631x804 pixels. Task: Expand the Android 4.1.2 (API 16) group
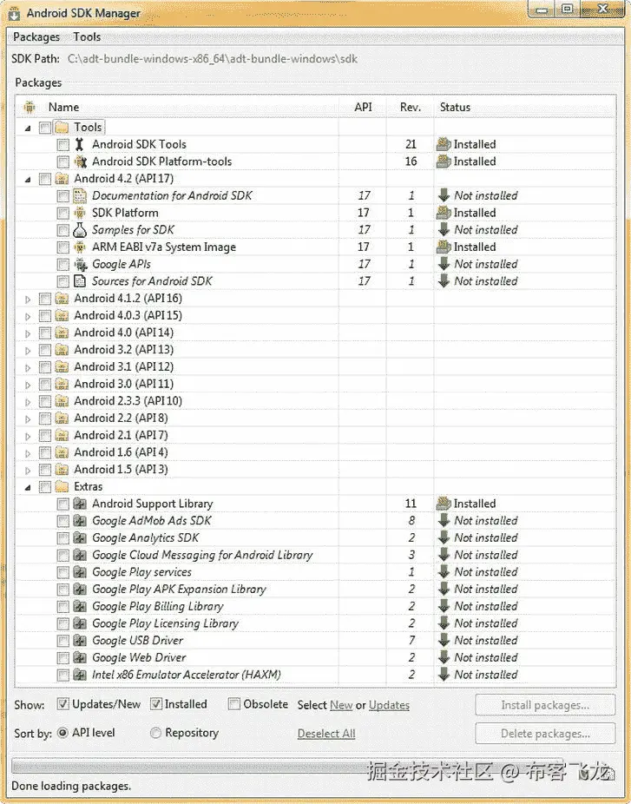point(28,299)
